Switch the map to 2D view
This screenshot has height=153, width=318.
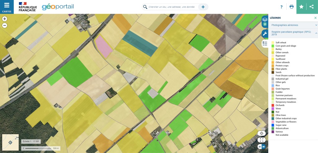(259, 146)
